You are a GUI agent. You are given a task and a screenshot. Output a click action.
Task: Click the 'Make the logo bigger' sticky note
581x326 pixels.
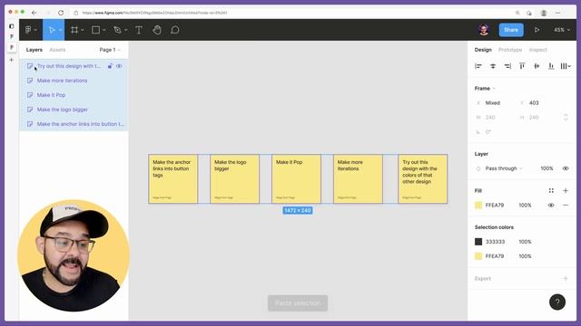coord(234,179)
